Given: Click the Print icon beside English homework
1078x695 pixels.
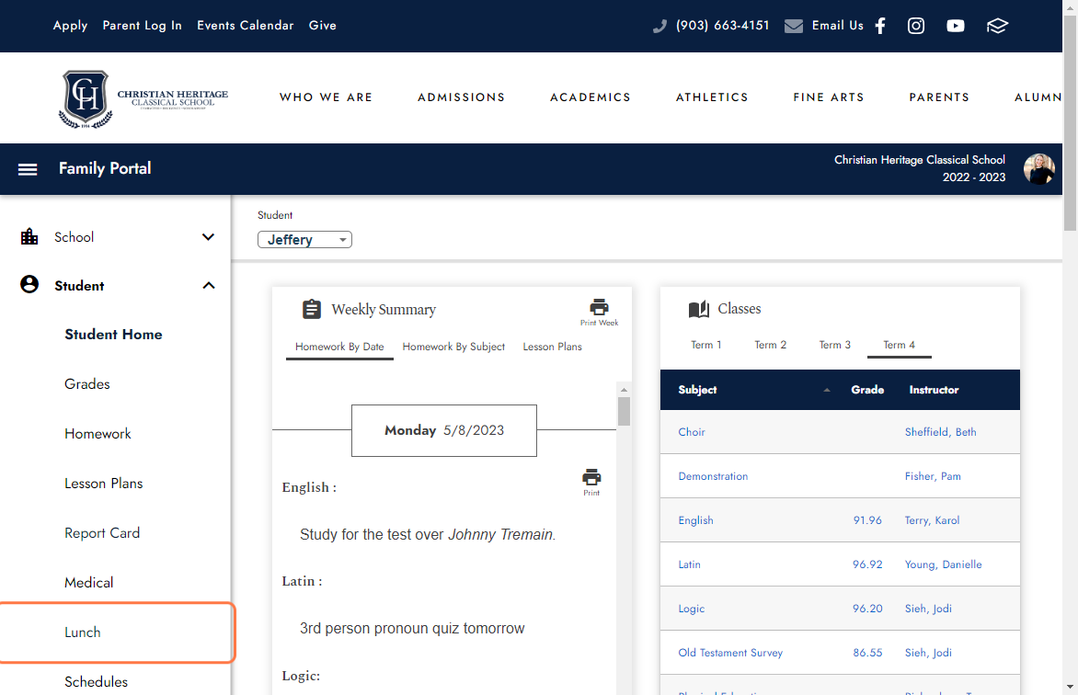Looking at the screenshot, I should (x=591, y=482).
